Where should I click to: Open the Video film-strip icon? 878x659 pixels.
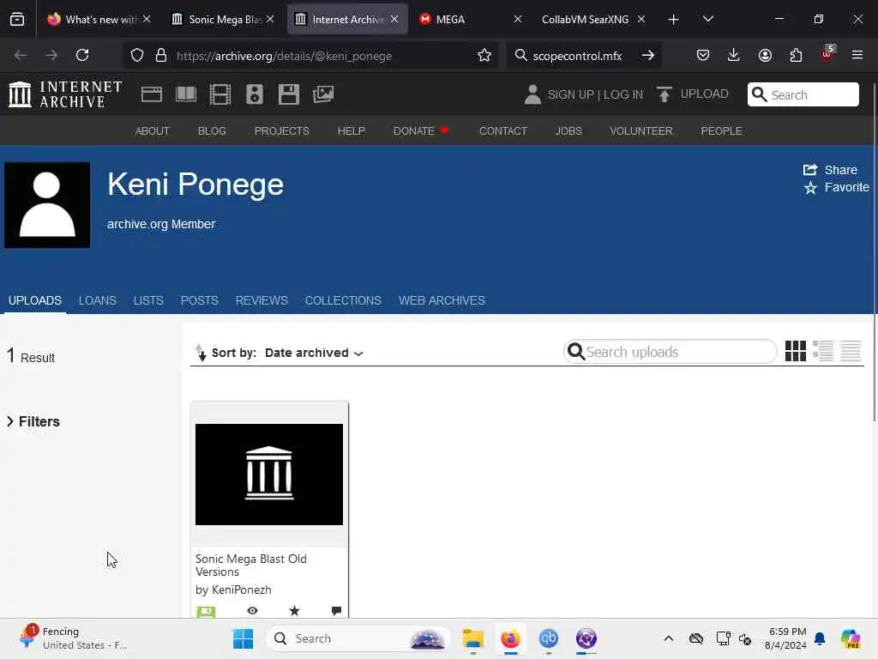coord(220,94)
